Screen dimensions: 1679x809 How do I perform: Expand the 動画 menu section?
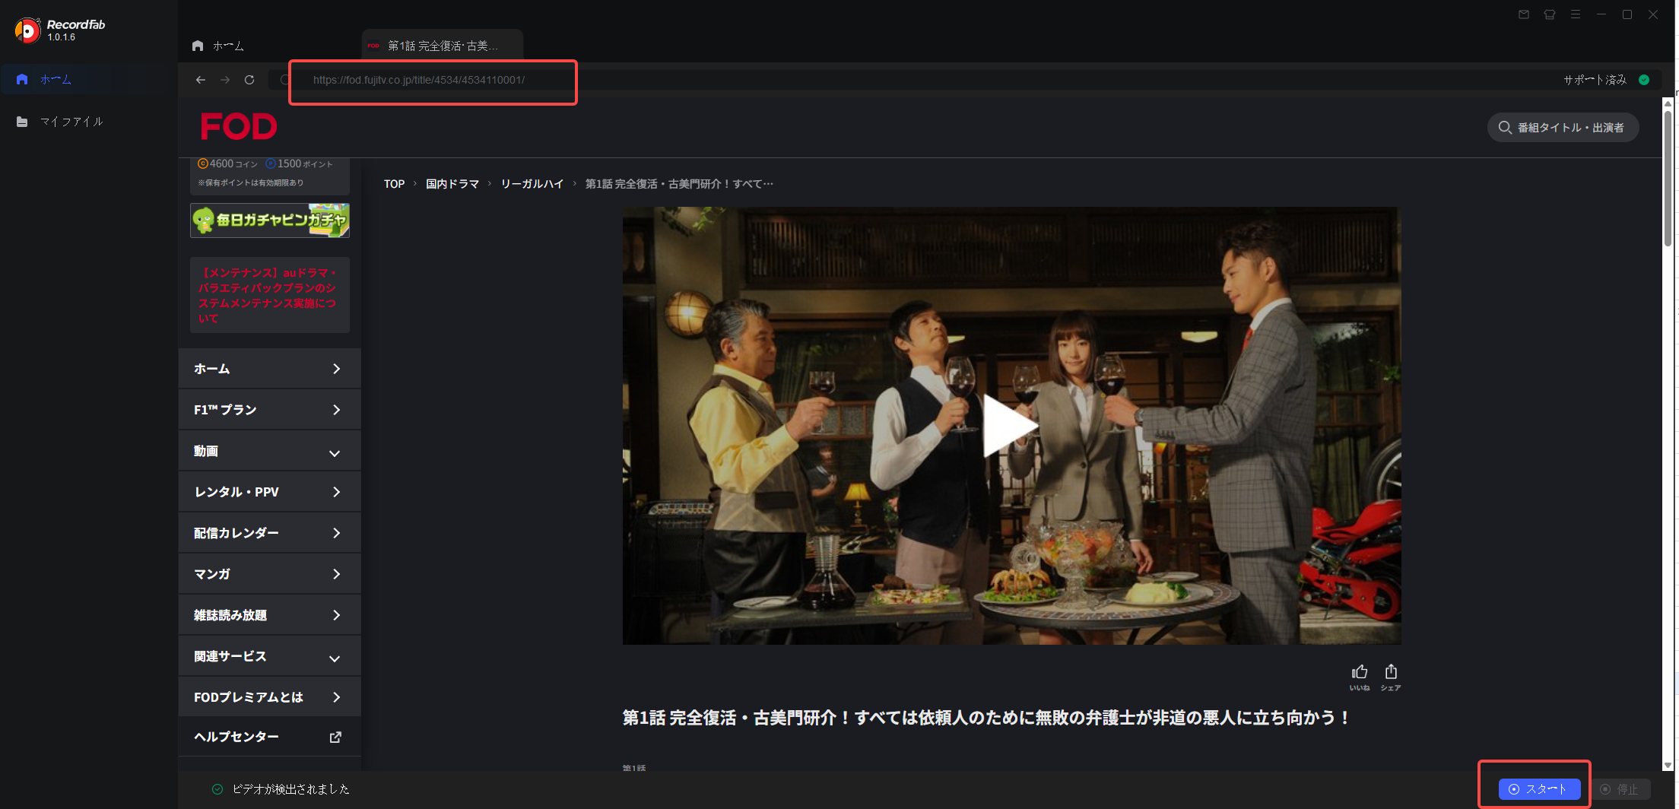coord(269,451)
